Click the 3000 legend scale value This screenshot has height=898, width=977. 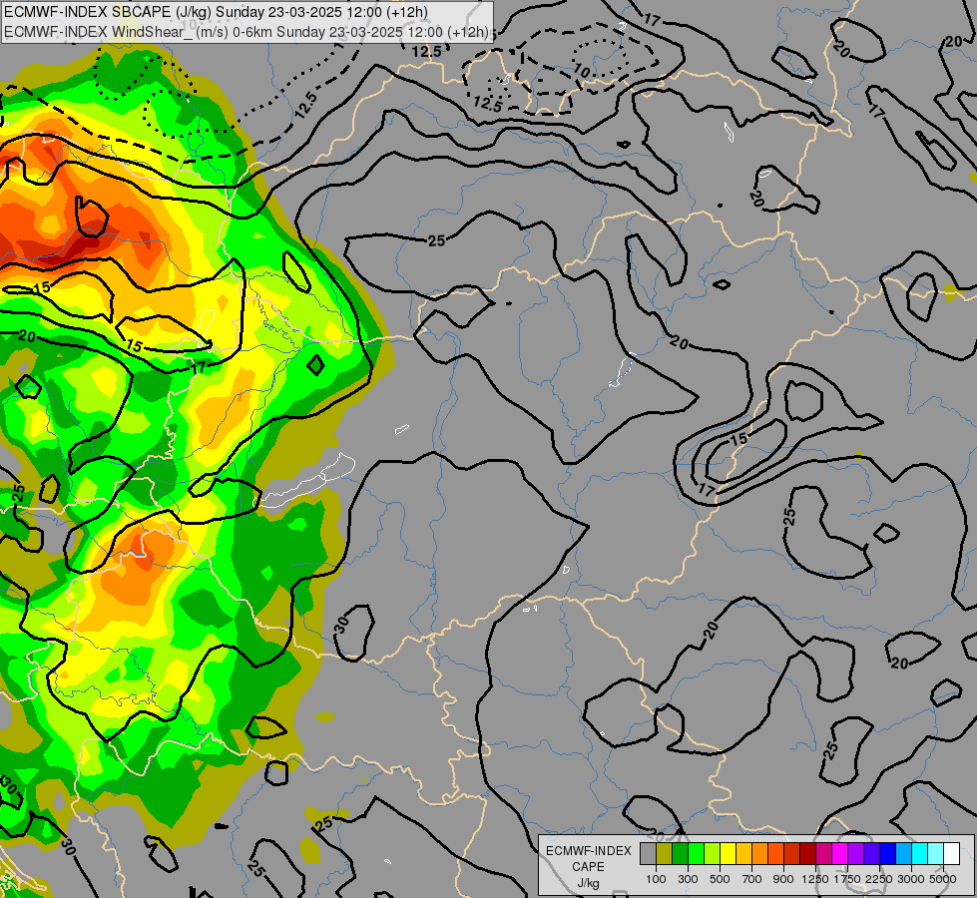911,879
